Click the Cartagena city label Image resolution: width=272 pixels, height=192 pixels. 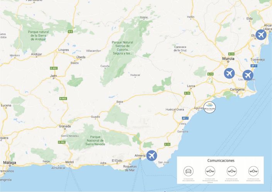tap(237, 89)
